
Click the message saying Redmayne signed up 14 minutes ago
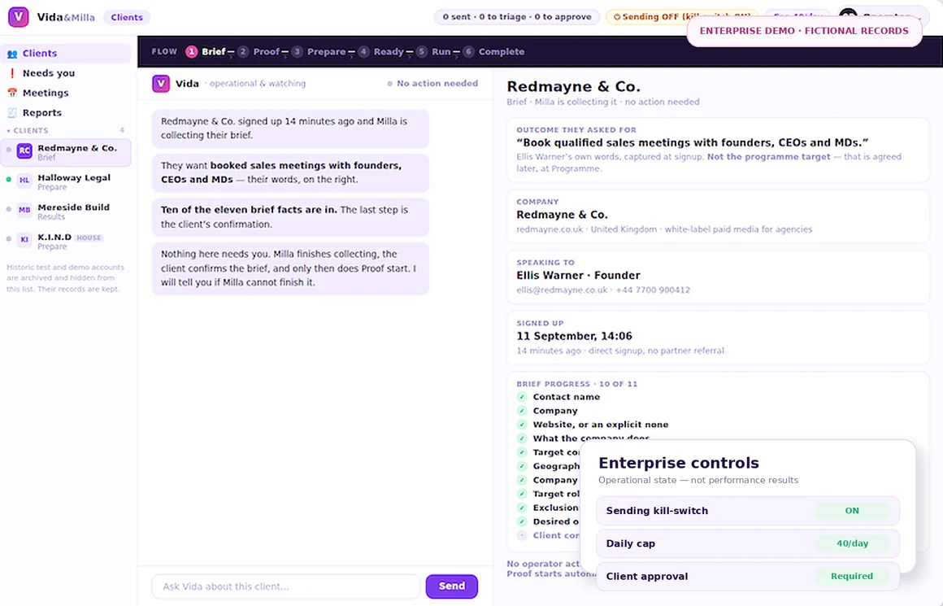tap(290, 129)
